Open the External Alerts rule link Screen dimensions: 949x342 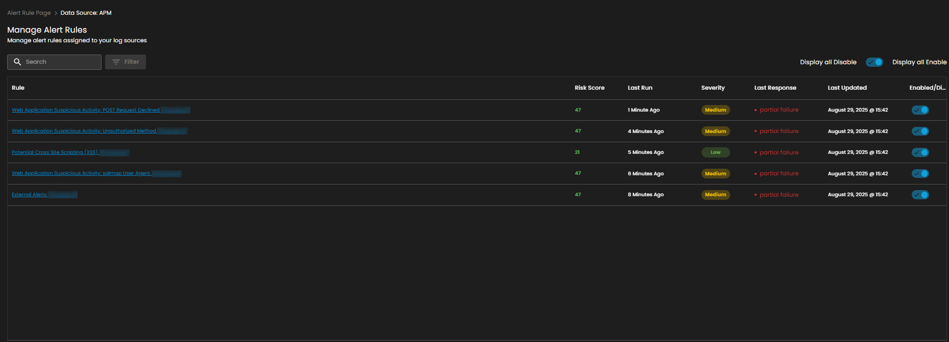(29, 195)
